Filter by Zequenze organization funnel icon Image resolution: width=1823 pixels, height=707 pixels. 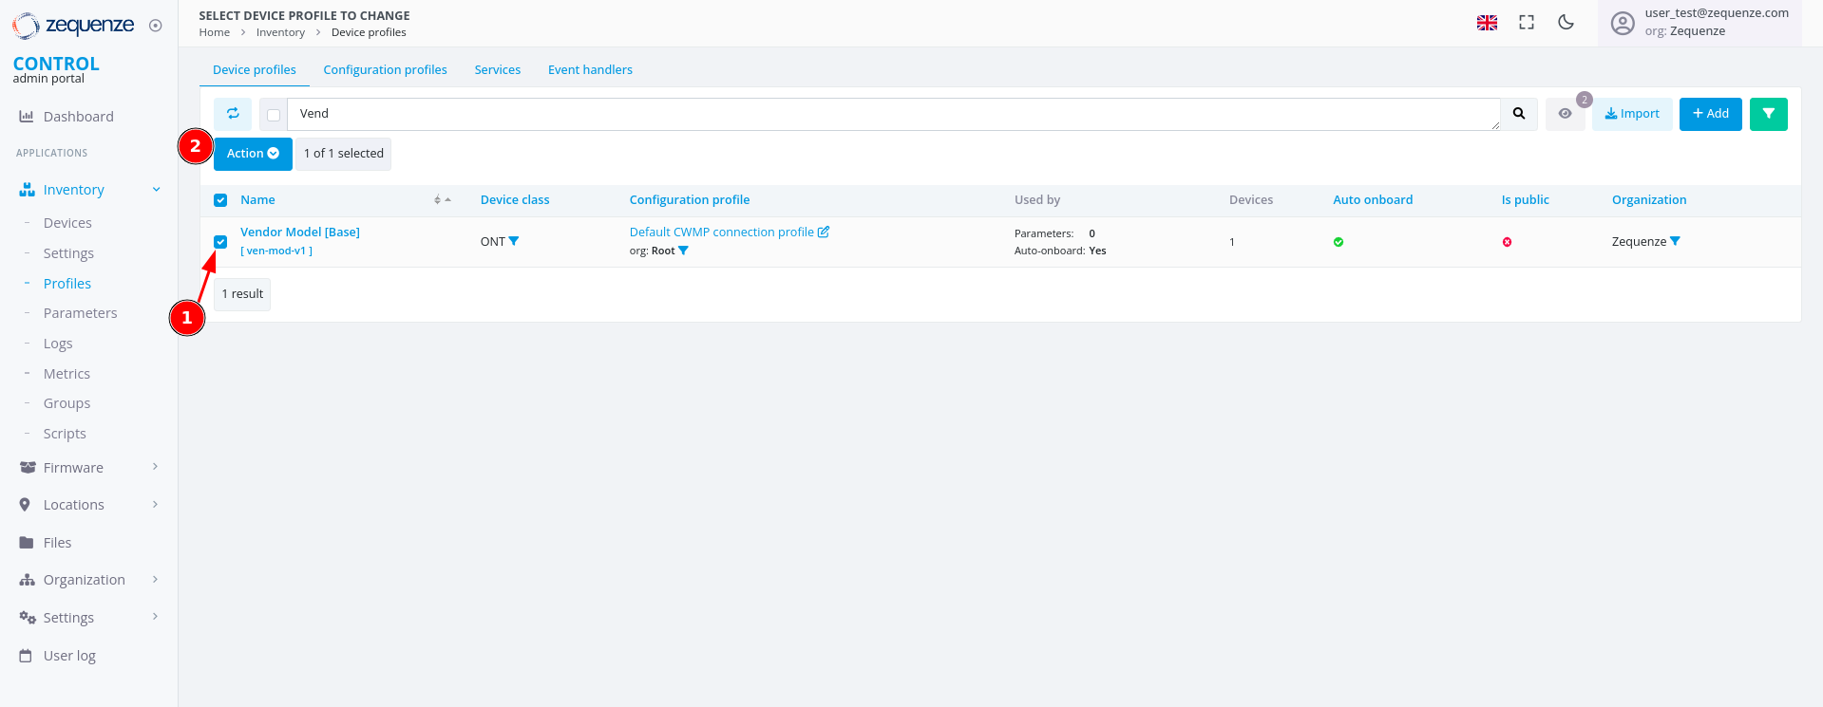(x=1675, y=241)
